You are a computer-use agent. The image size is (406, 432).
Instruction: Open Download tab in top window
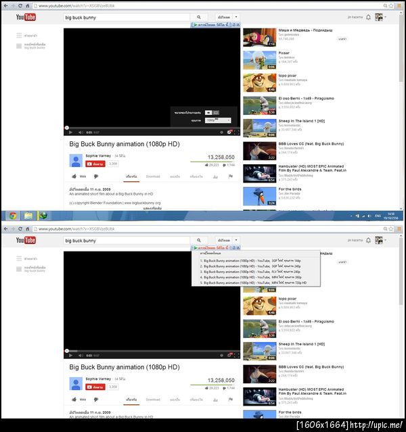(153, 176)
